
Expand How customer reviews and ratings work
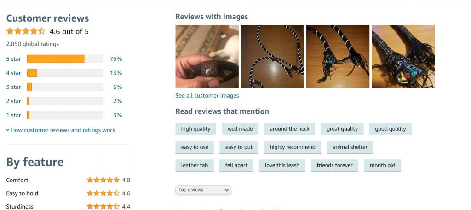pos(61,130)
